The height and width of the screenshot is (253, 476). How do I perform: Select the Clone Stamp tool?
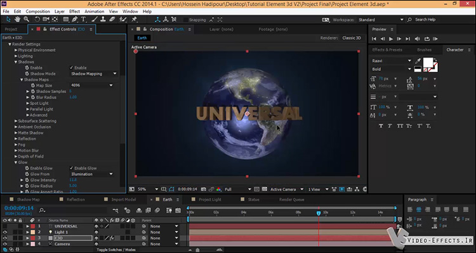[x=103, y=20]
